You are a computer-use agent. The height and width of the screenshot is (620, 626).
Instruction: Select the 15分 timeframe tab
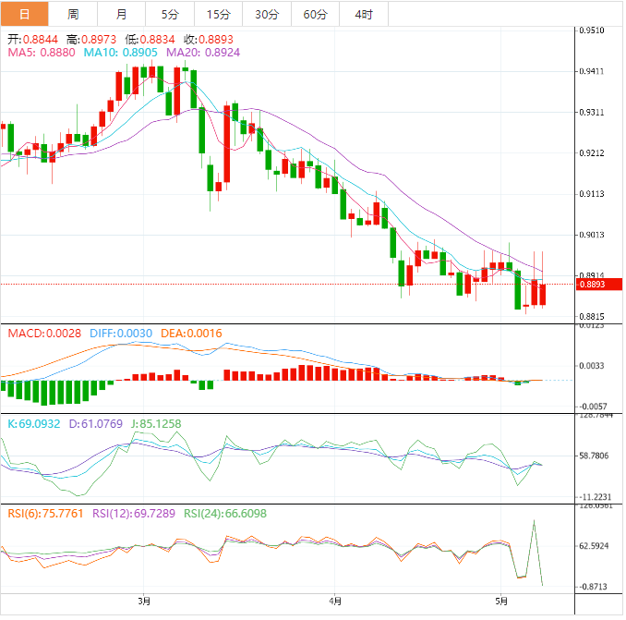pyautogui.click(x=219, y=15)
